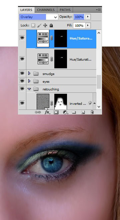Click the Link layers icon
Viewport: 120px width, 220px height.
coord(38,112)
